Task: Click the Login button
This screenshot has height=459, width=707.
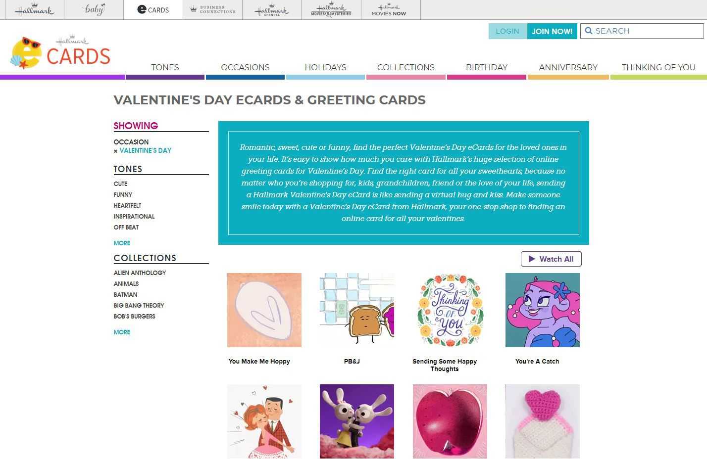Action: coord(507,31)
